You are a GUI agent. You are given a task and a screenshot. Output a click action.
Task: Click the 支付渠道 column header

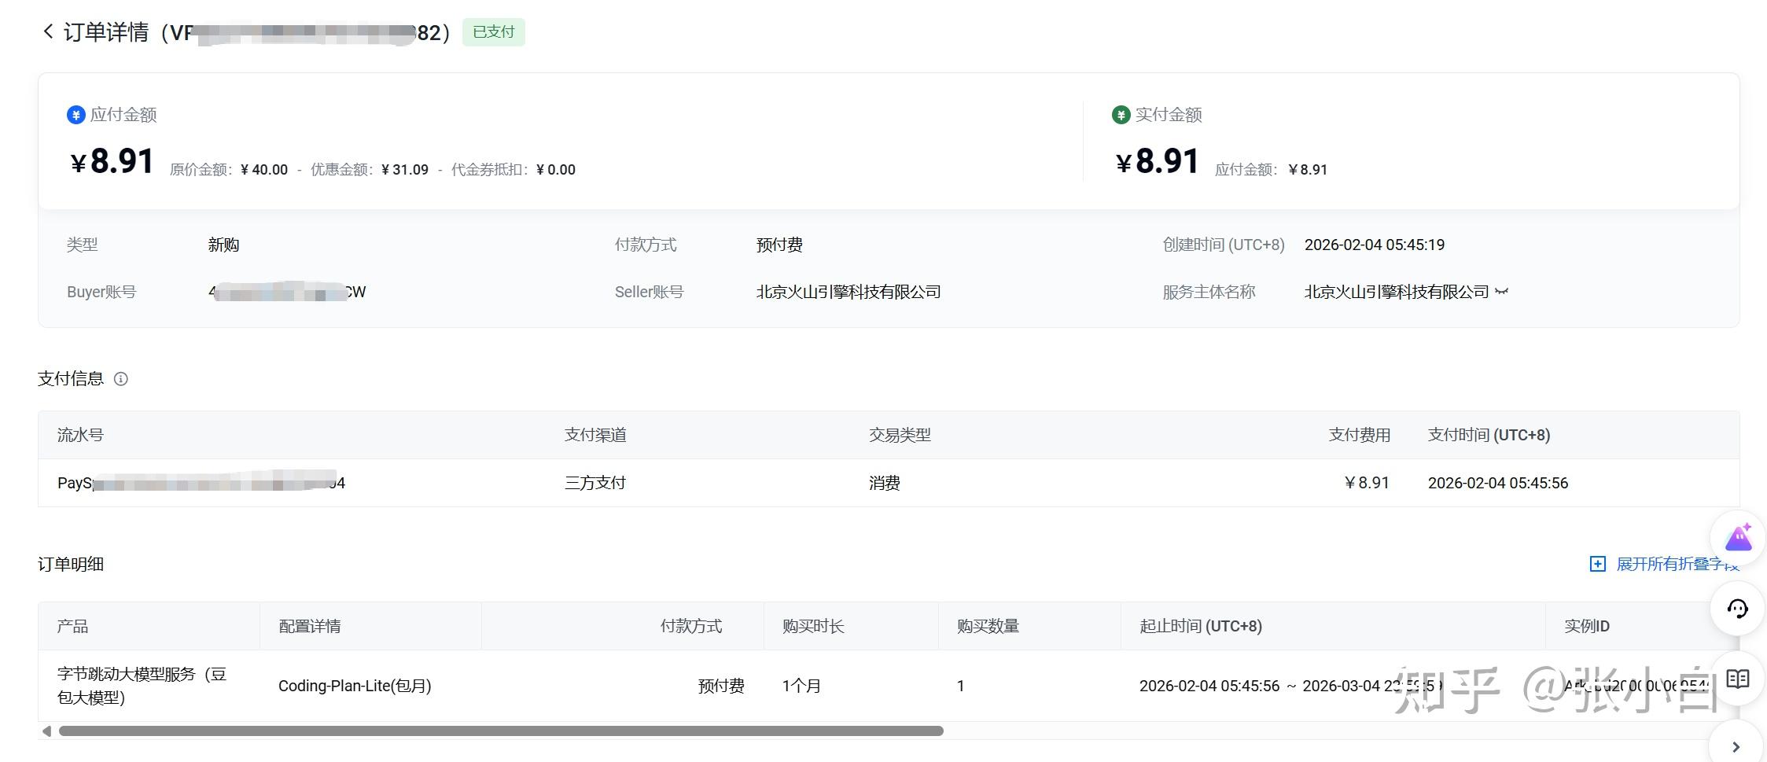pyautogui.click(x=595, y=435)
